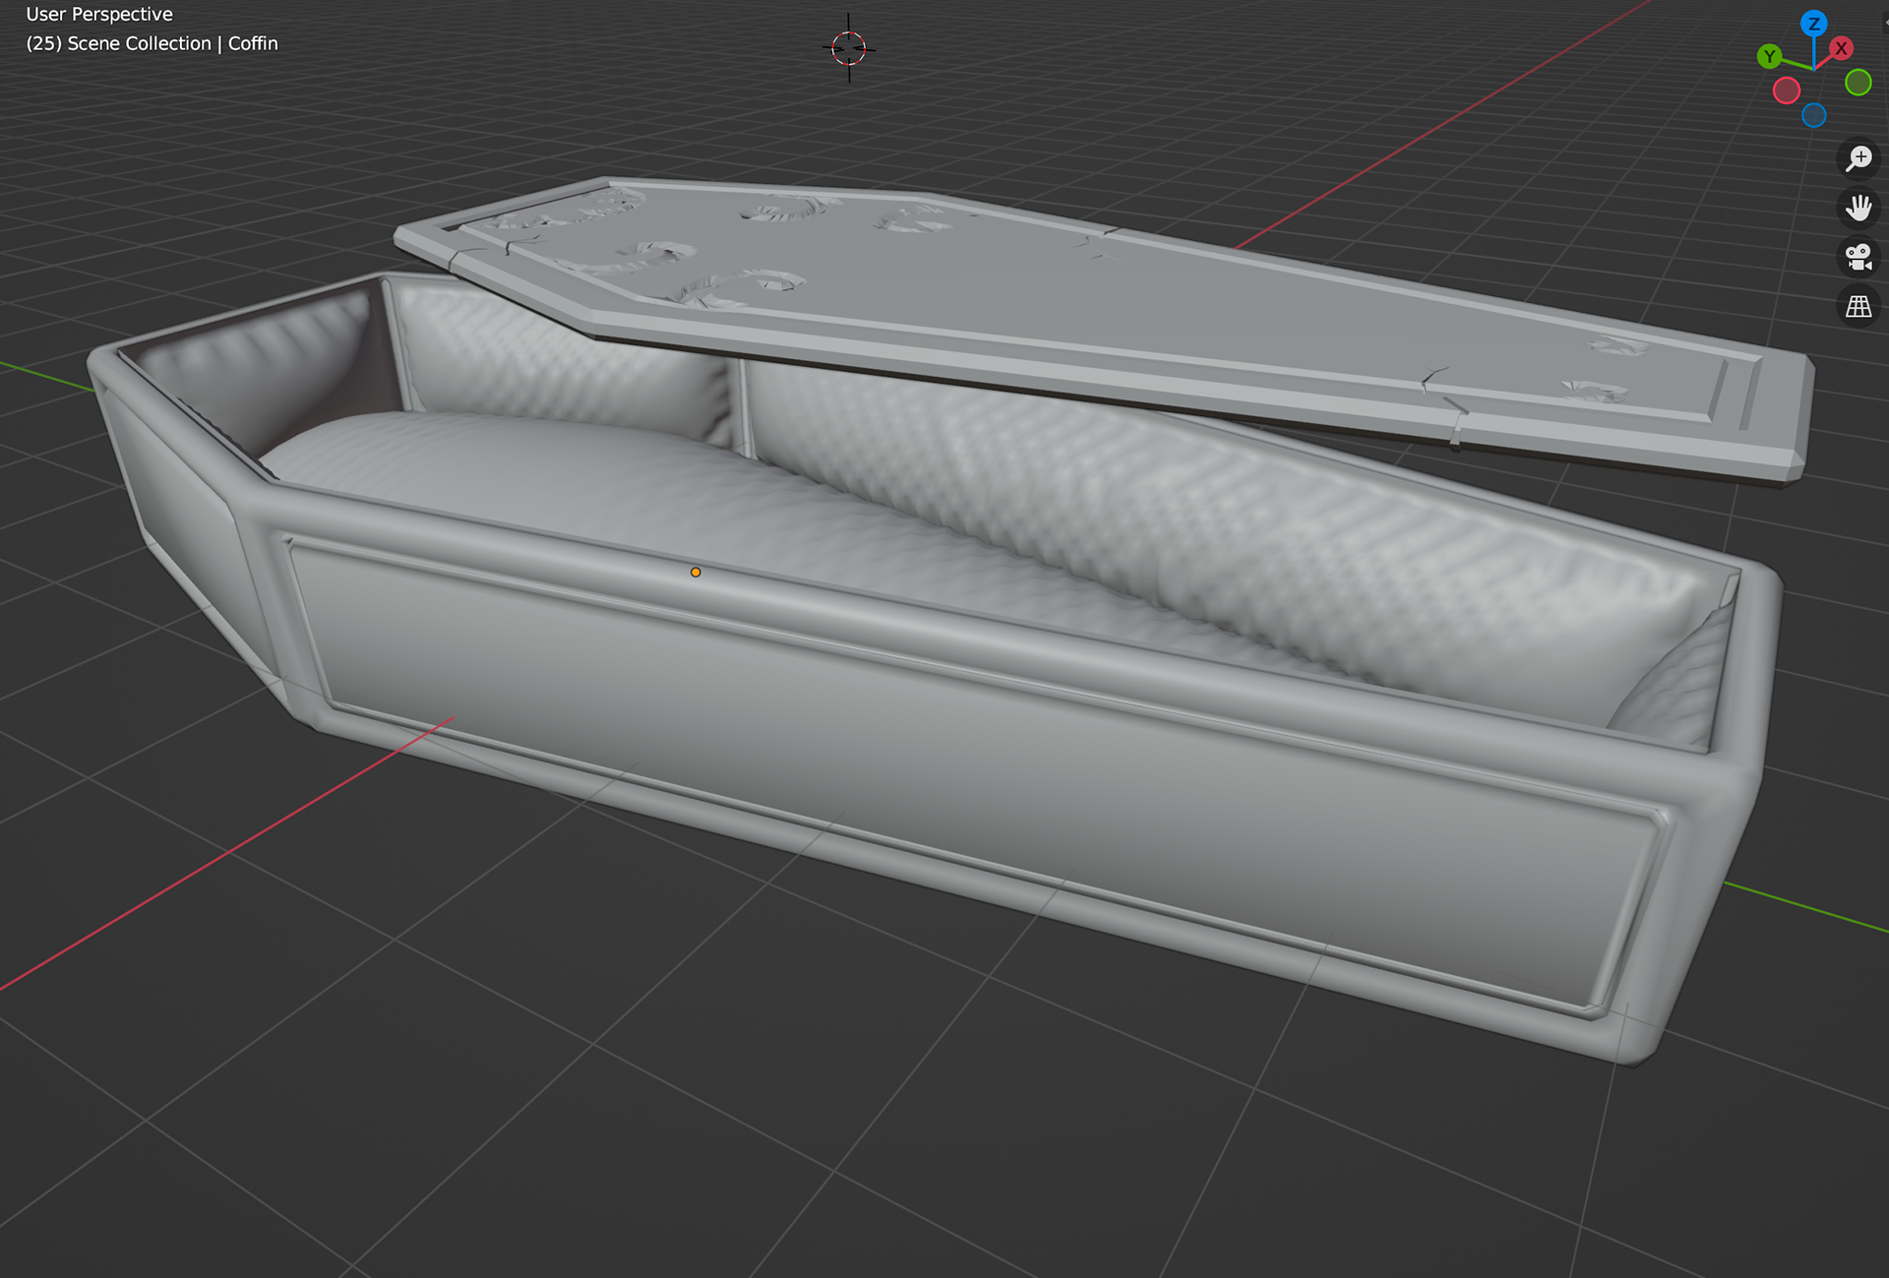This screenshot has width=1889, height=1278.
Task: Click the unlabeled green negative-Y gizmo circle
Action: click(1859, 83)
